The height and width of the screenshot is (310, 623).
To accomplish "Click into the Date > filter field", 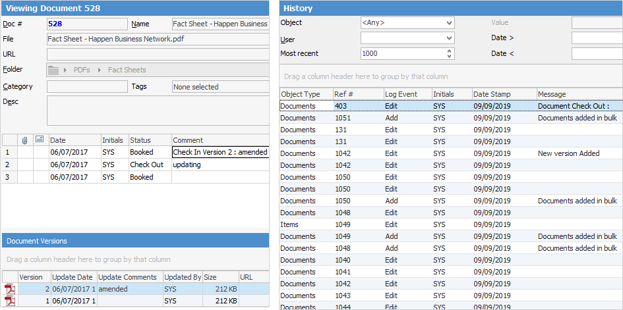I will [597, 38].
